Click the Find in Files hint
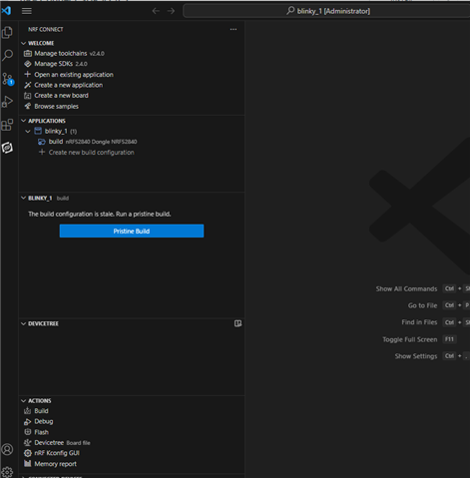Image resolution: width=470 pixels, height=478 pixels. point(419,322)
